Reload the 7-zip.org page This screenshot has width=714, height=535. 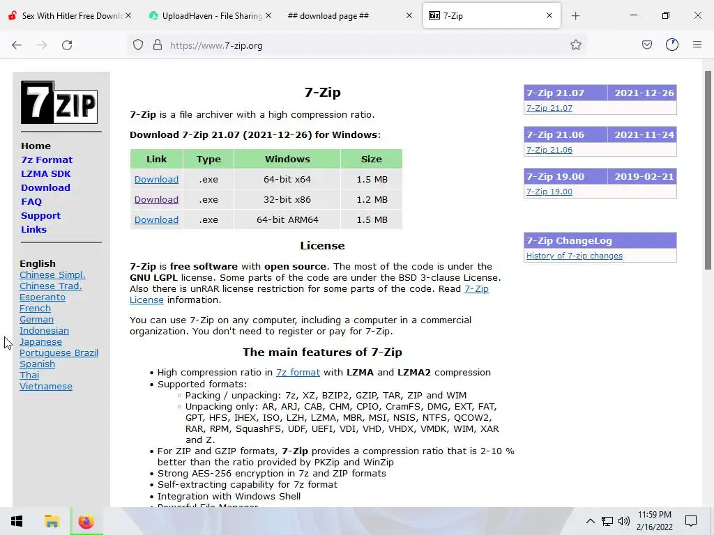click(67, 45)
